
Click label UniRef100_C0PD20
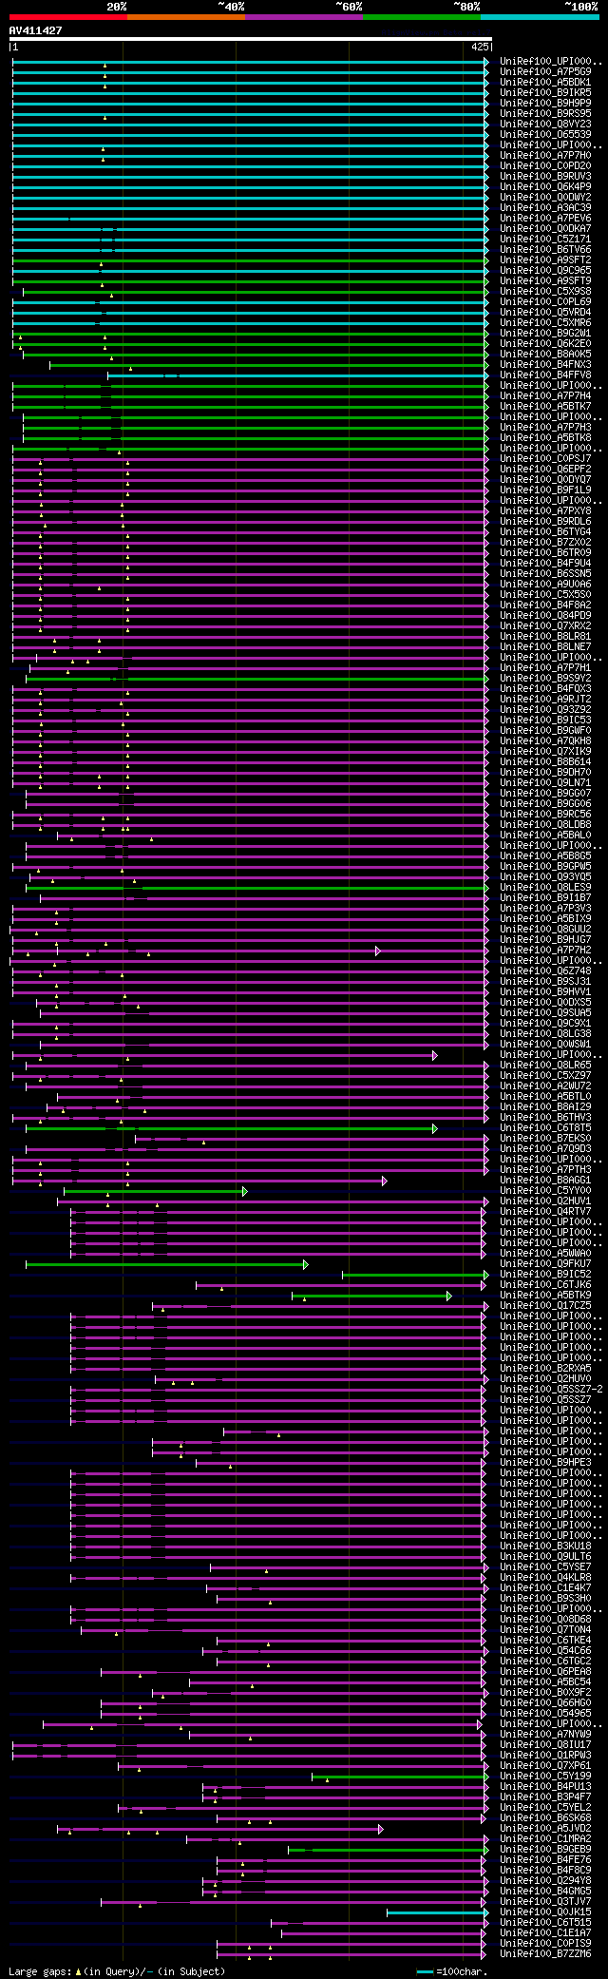tap(545, 165)
